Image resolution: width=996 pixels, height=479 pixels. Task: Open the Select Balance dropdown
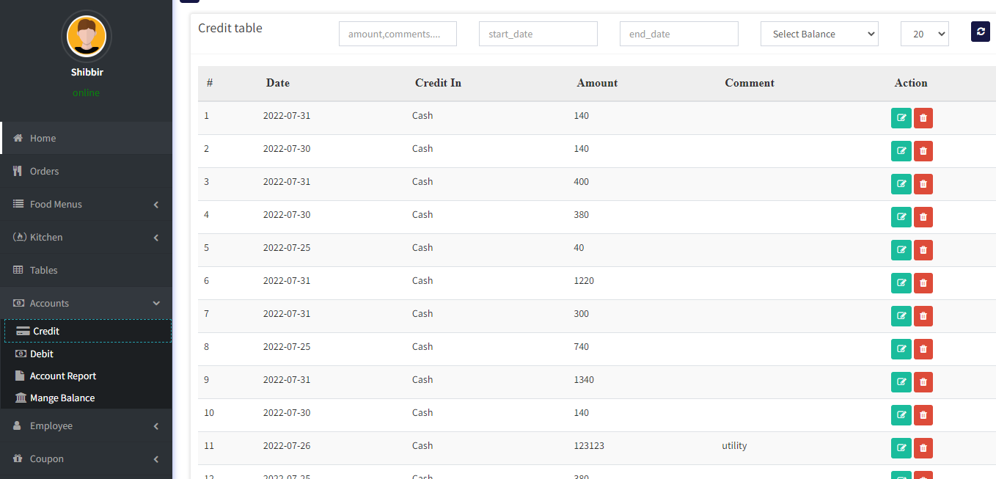819,34
